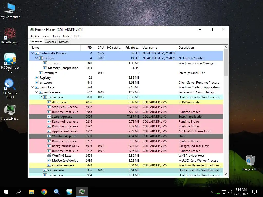Open the volume speaker tray icon
Screen dimensions: 263x197
coord(230,192)
